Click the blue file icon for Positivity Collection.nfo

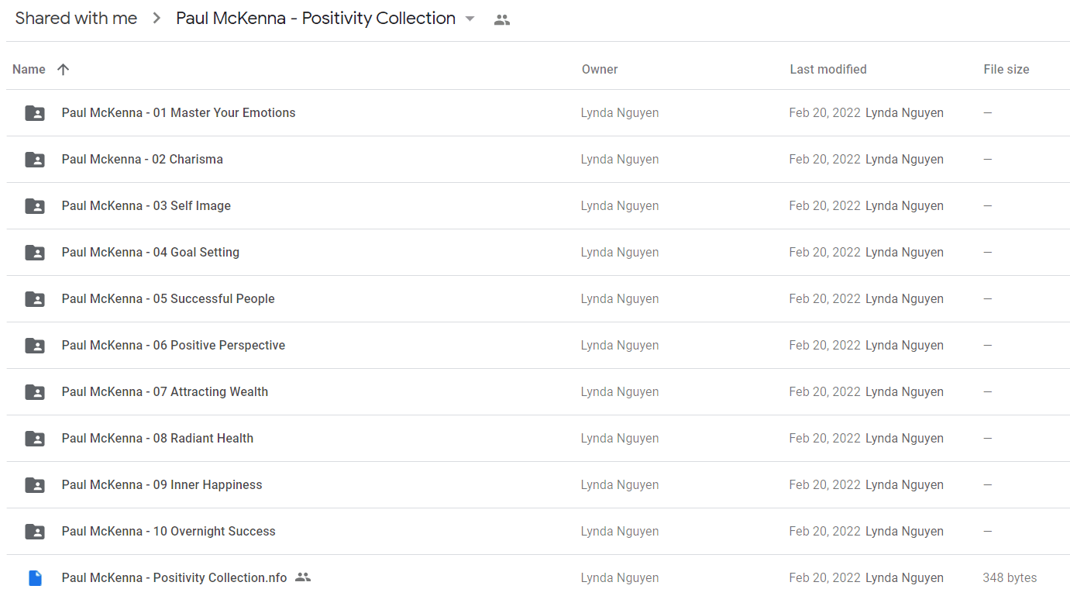coord(35,578)
